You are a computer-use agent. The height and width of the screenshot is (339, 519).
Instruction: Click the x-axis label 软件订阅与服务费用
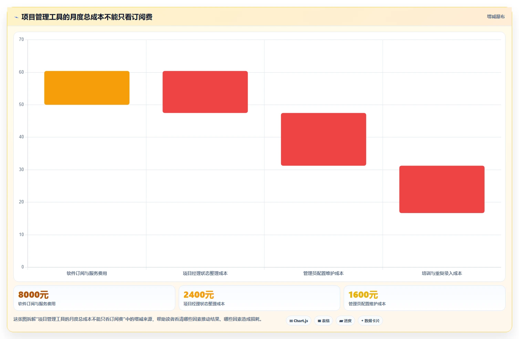87,273
